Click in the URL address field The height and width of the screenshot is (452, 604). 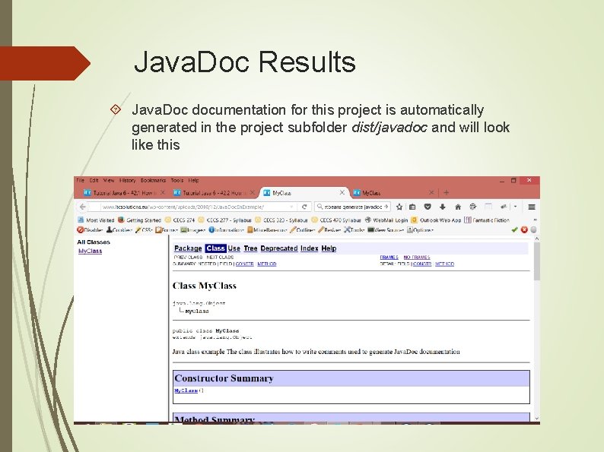tap(195, 207)
